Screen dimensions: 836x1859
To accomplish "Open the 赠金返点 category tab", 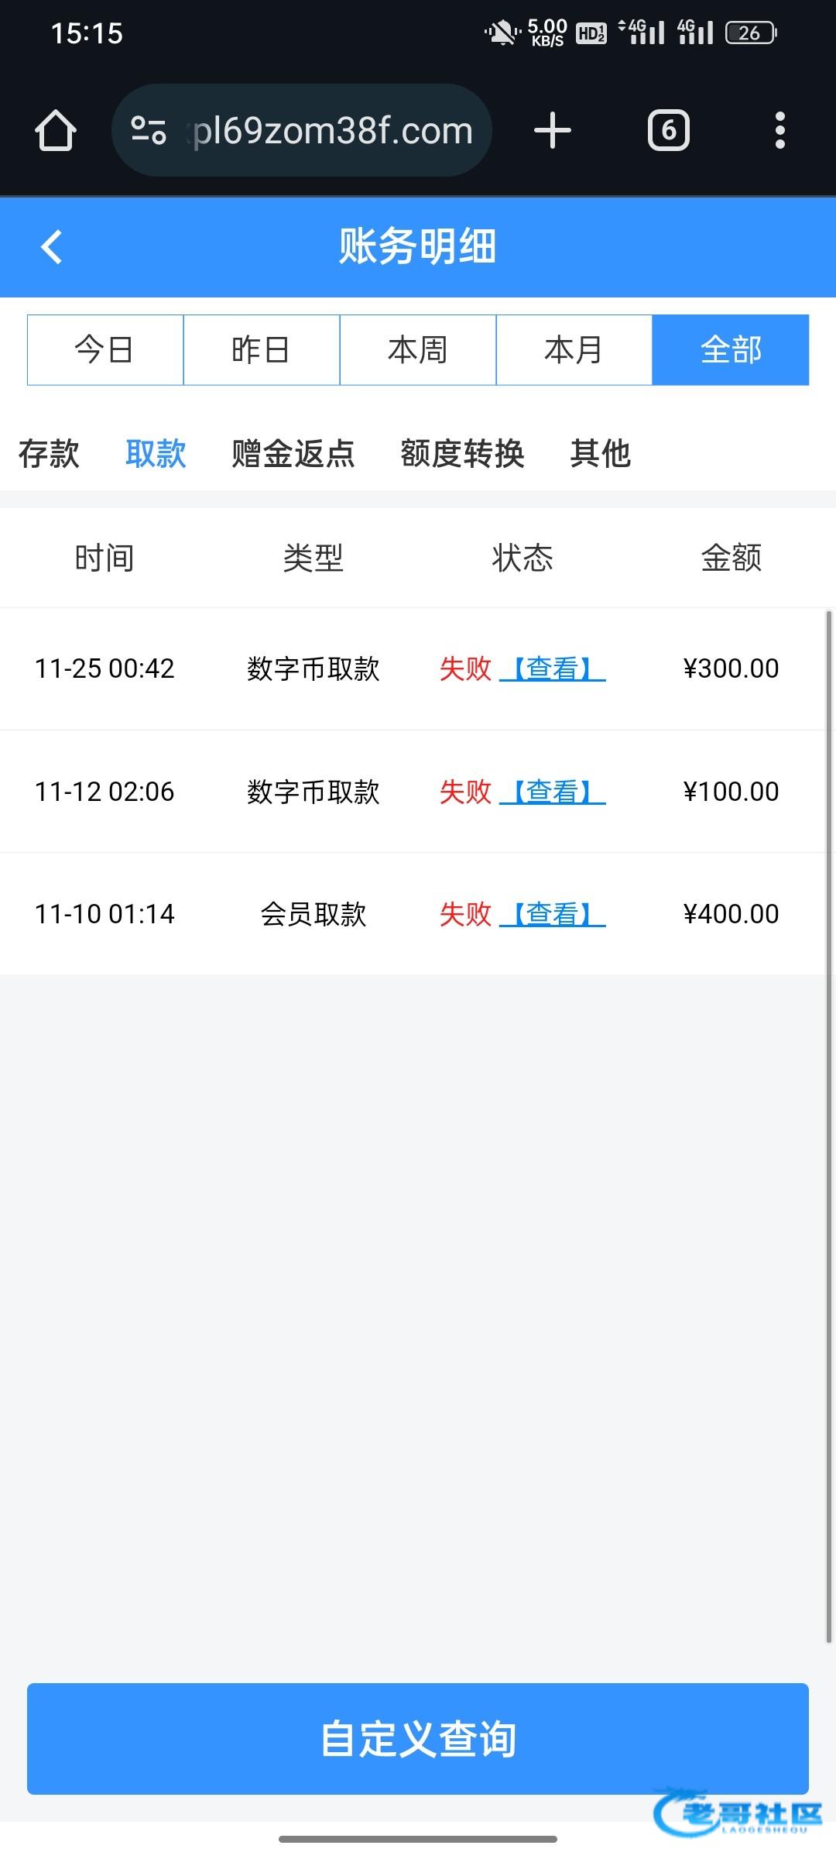I will (293, 453).
